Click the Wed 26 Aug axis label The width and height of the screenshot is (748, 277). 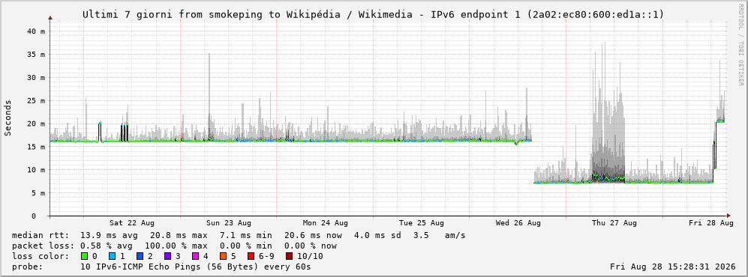pyautogui.click(x=518, y=223)
